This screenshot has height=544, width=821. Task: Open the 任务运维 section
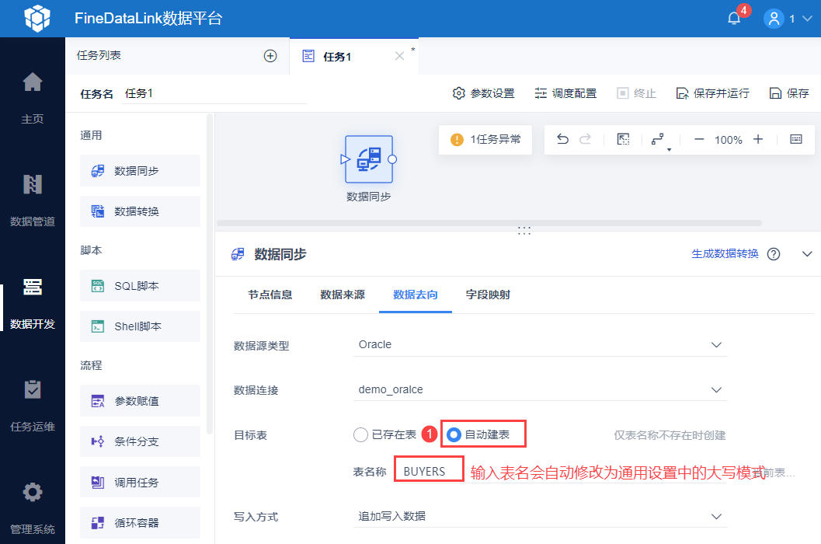tap(33, 406)
